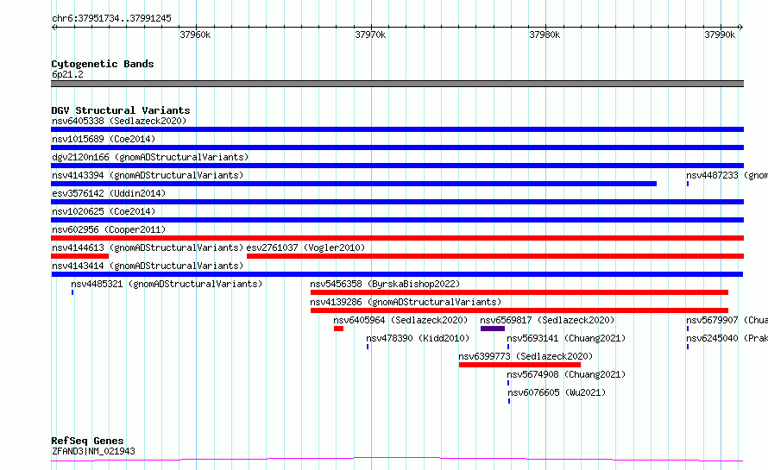Open the nsv4139286 (gnomADStructuralVariants) label
768x470 pixels.
406,302
